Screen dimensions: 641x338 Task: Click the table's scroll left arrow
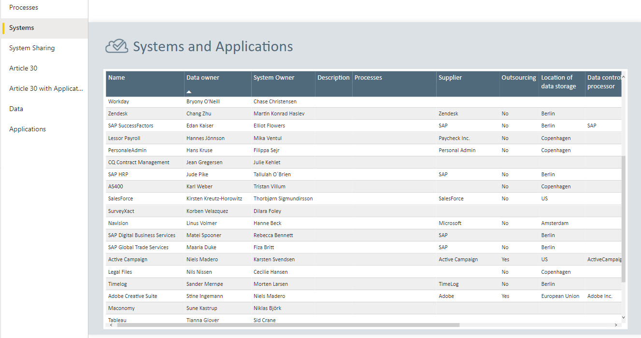[x=110, y=325]
